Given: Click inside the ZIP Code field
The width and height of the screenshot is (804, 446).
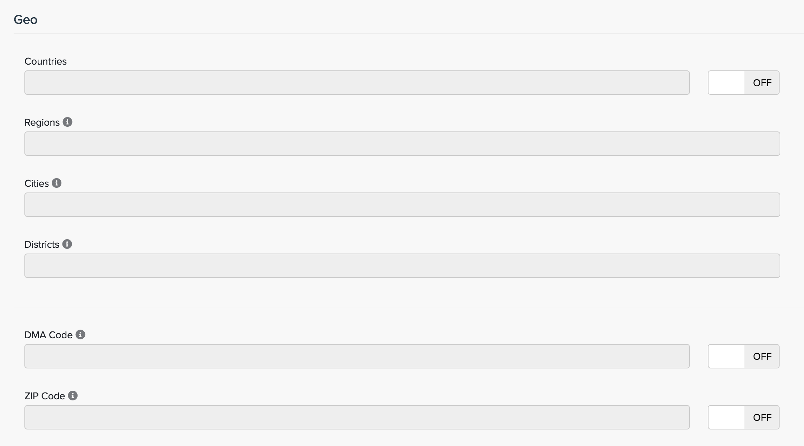Looking at the screenshot, I should [357, 417].
